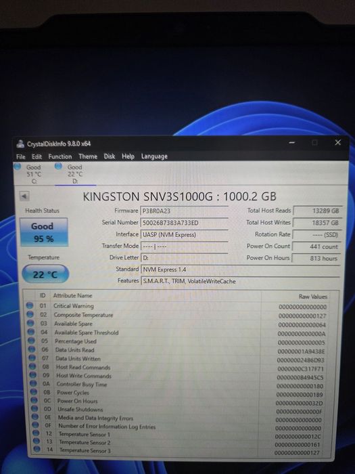Select the Critical Warning attribute name
This screenshot has height=474, width=355.
click(x=73, y=306)
